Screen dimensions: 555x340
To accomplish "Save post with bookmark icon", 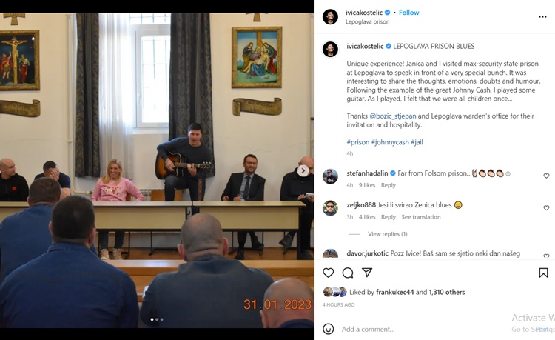I will pyautogui.click(x=543, y=273).
